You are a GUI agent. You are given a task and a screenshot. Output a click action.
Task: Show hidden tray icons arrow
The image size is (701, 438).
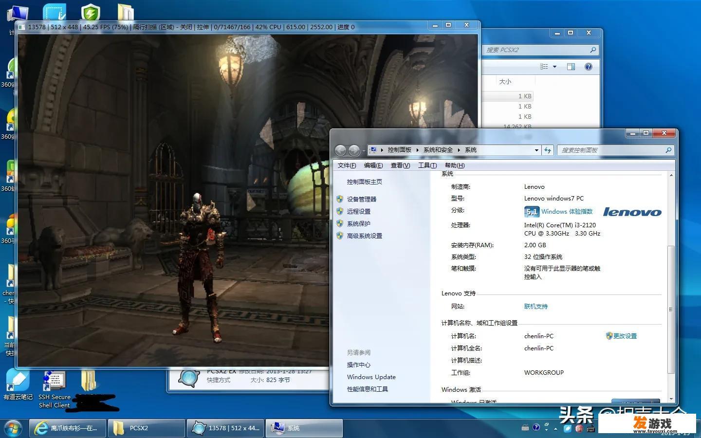coord(556,428)
